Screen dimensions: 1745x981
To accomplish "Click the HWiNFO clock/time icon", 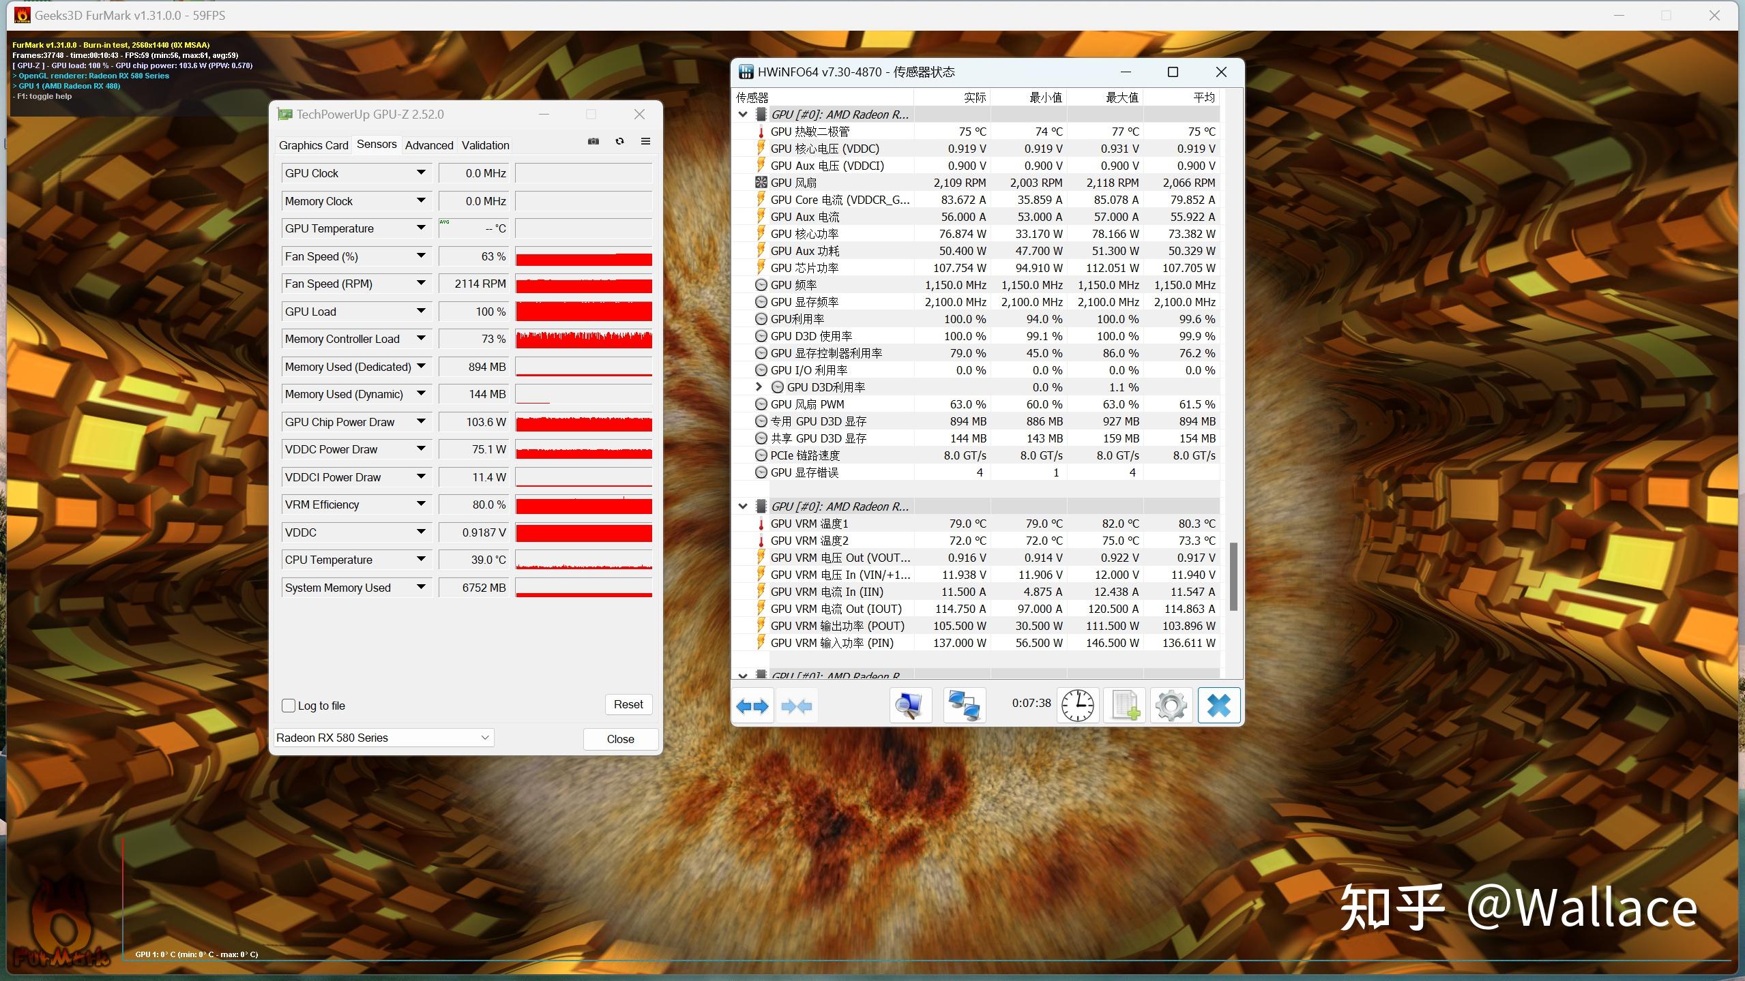I will pyautogui.click(x=1076, y=704).
